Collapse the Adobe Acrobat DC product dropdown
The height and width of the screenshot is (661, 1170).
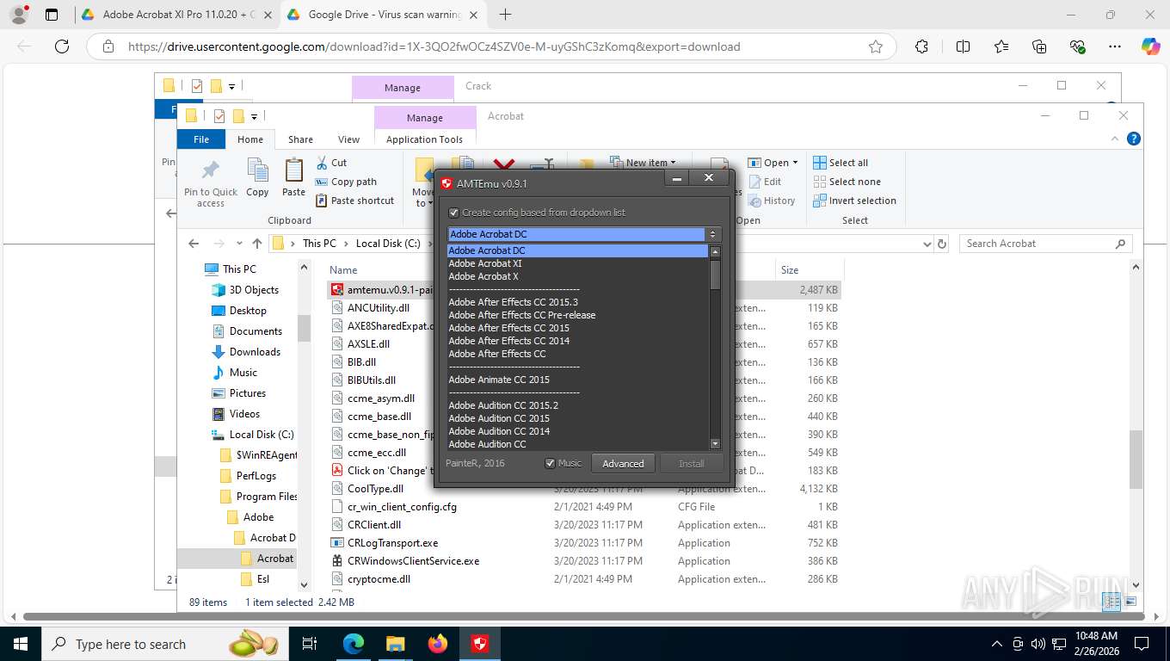712,234
